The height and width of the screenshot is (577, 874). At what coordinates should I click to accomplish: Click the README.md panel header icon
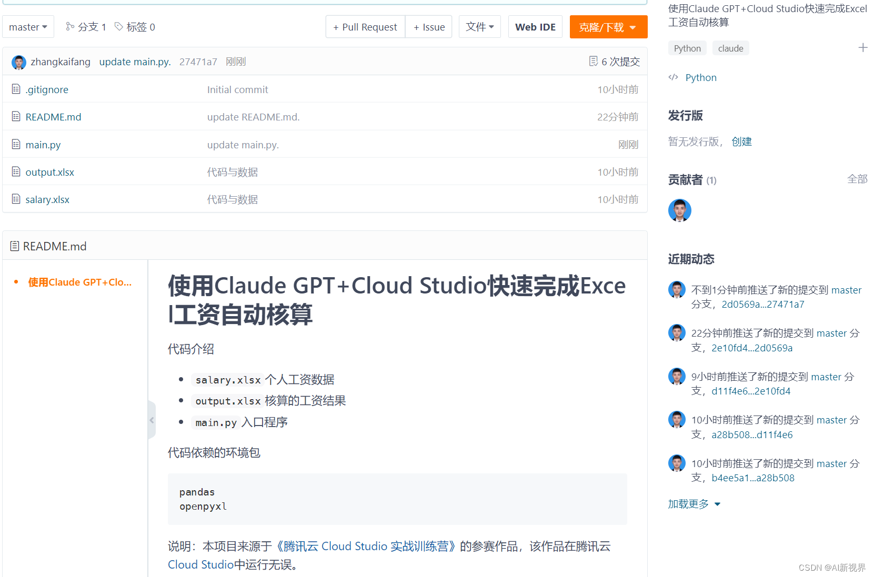tap(15, 246)
